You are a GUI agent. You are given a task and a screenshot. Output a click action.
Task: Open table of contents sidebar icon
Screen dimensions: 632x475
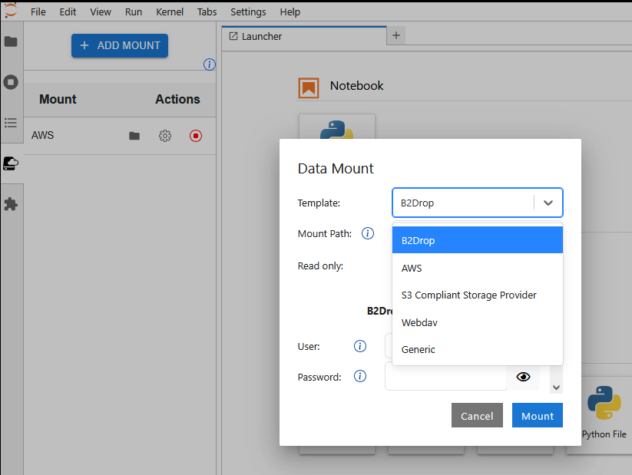coord(11,123)
